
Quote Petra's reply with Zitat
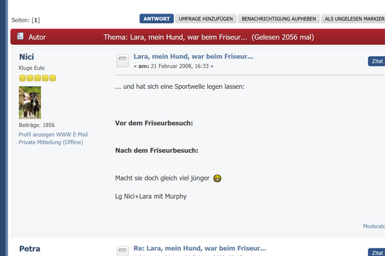[377, 253]
